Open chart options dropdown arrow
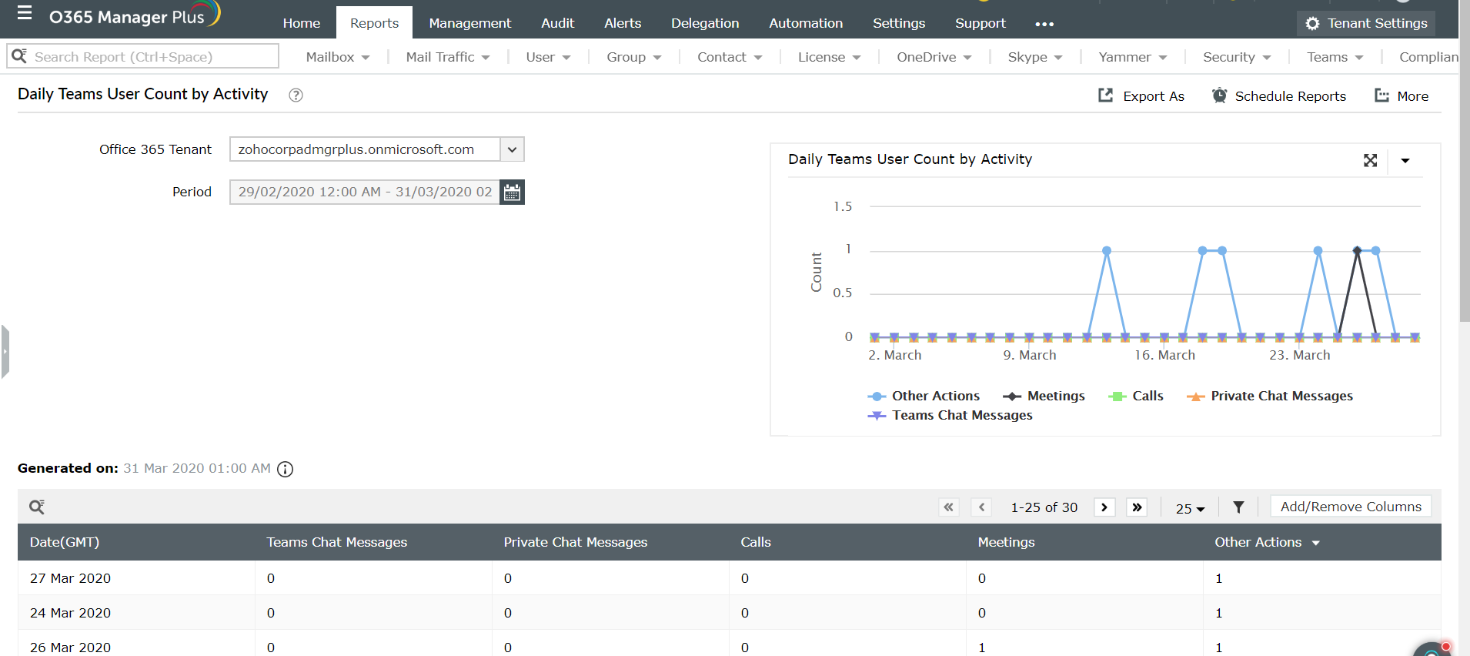Screen dimensions: 1470x656 click(x=1405, y=160)
